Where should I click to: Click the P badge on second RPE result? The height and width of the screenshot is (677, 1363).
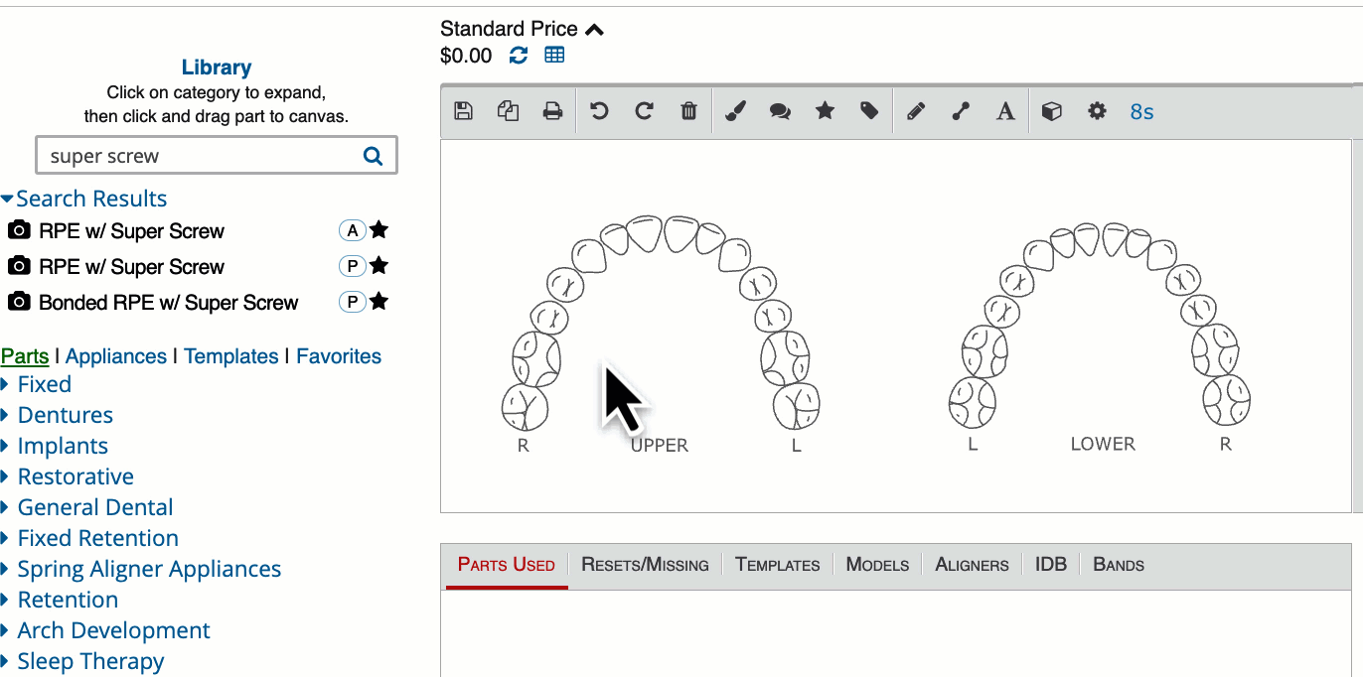352,266
